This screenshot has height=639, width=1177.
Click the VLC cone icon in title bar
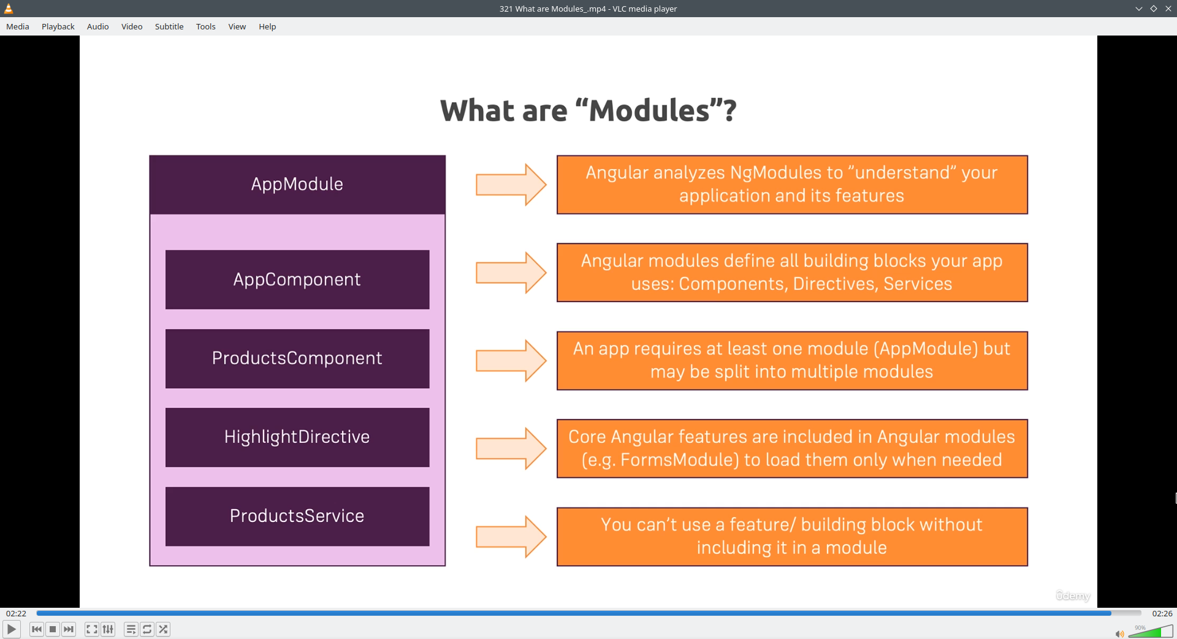[9, 9]
